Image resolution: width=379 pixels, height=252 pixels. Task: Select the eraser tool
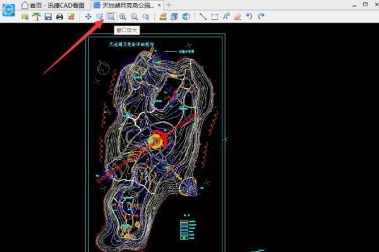(x=238, y=16)
